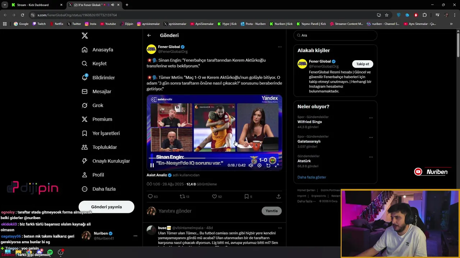Image resolution: width=460 pixels, height=258 pixels.
Task: Open Premium page
Action: click(x=97, y=119)
